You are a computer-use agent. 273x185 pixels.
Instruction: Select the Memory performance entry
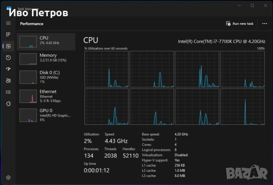(46, 59)
